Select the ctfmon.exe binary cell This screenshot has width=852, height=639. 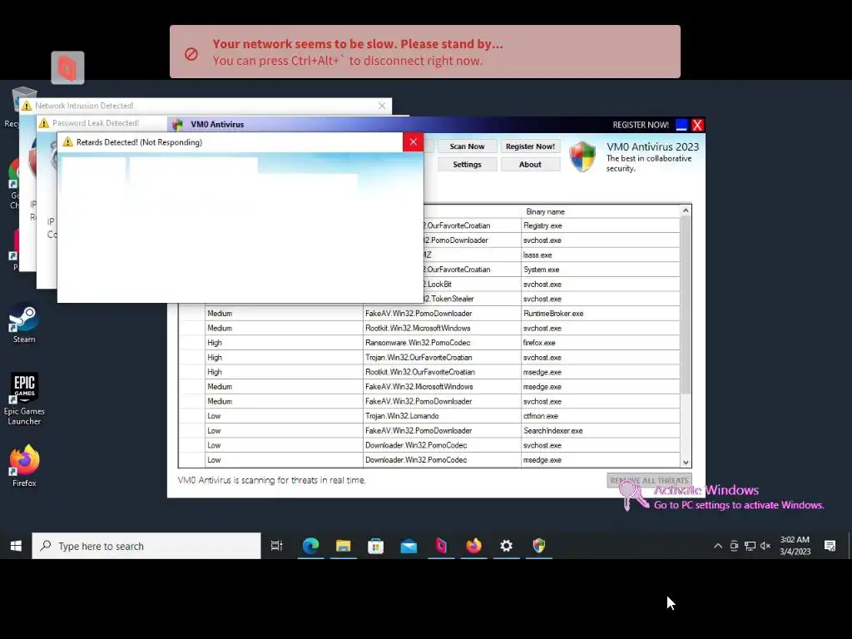tap(601, 416)
